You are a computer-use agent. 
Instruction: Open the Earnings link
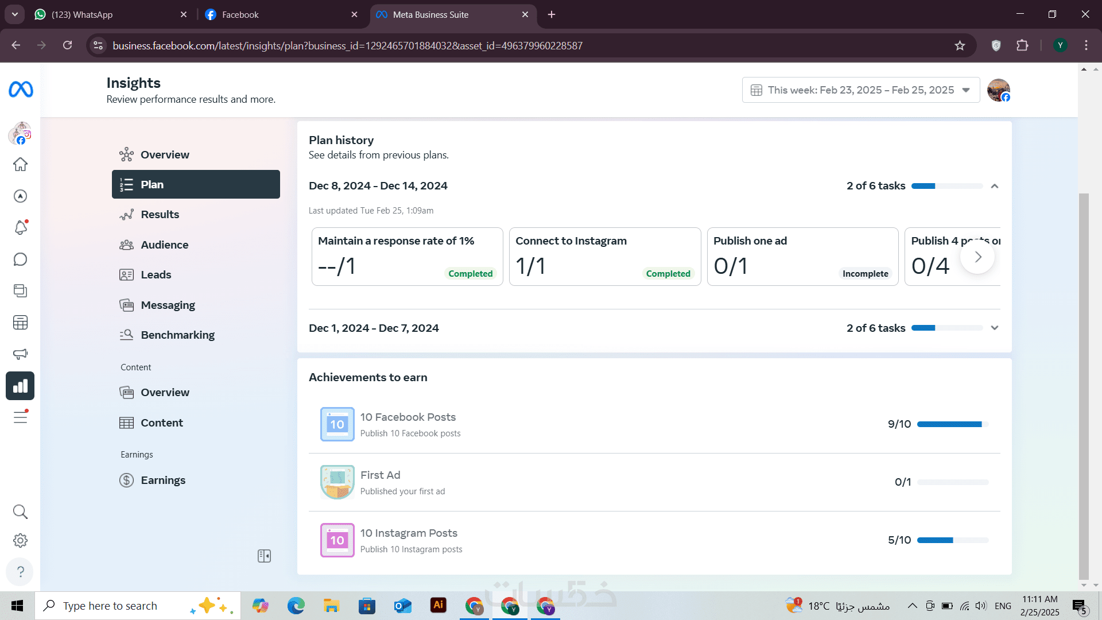pyautogui.click(x=163, y=480)
